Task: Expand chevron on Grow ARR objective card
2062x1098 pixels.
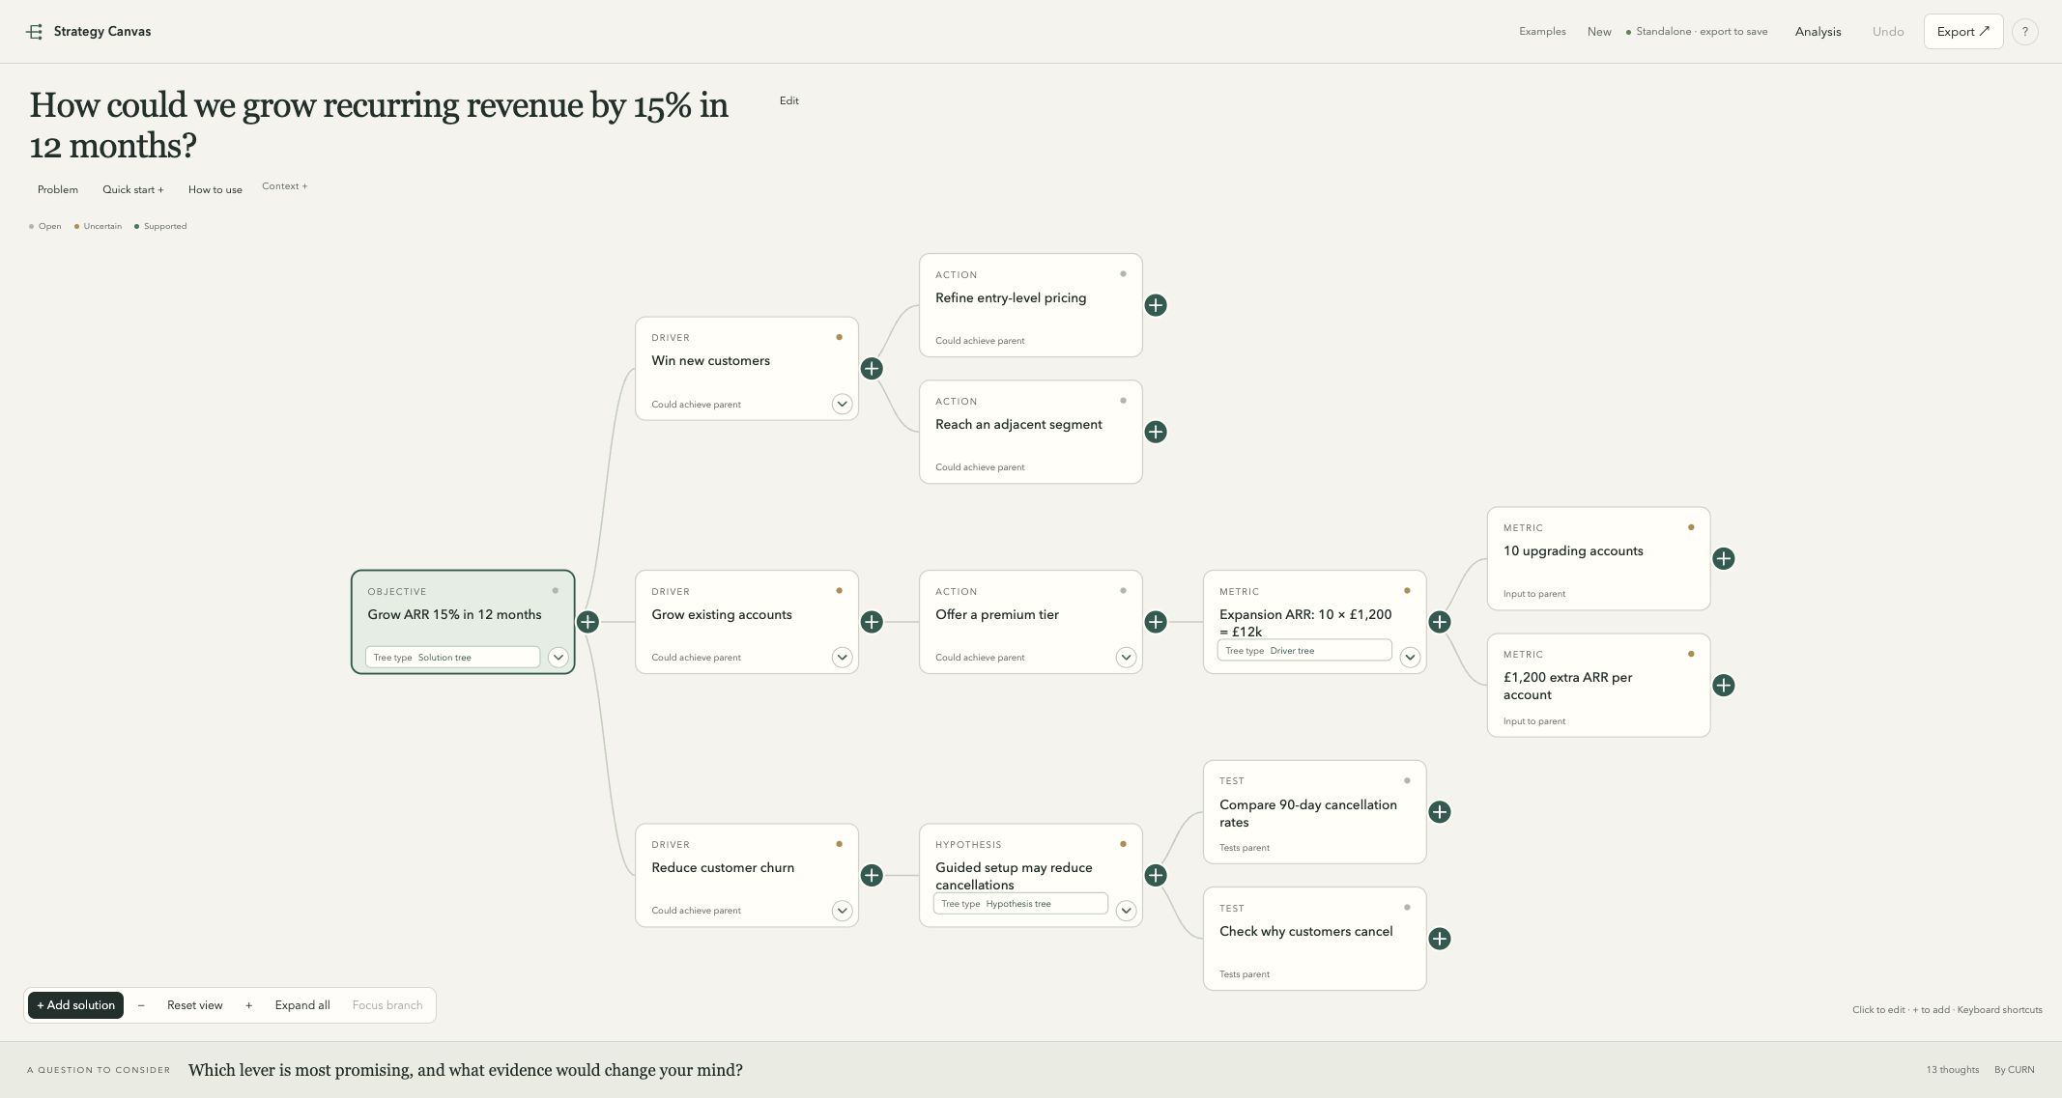Action: pos(558,657)
